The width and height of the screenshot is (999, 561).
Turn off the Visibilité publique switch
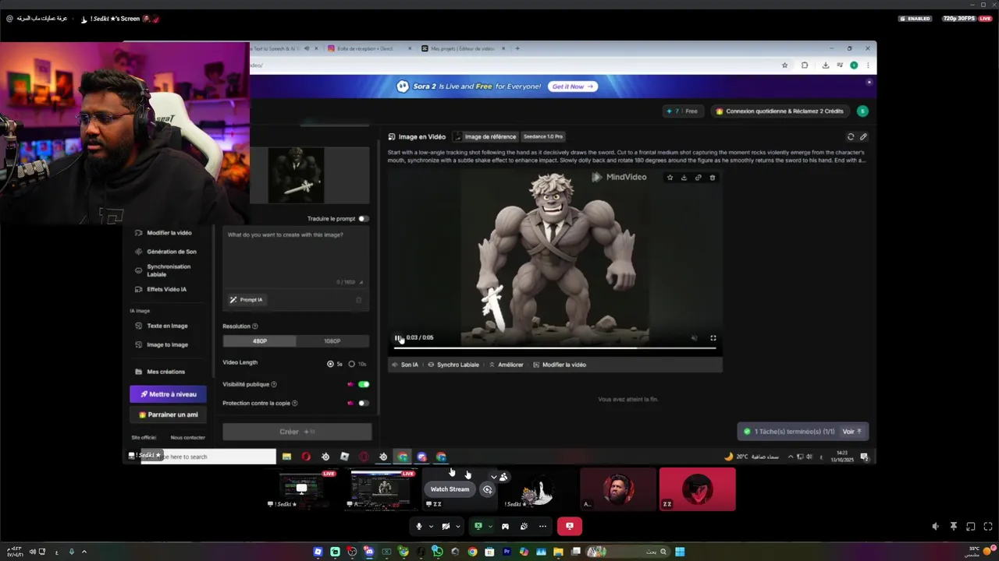pyautogui.click(x=363, y=384)
